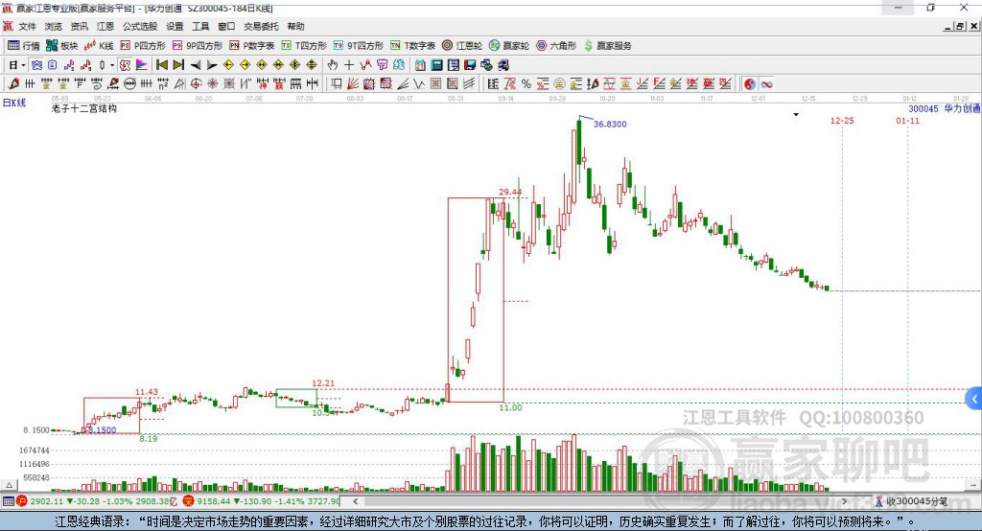This screenshot has height=531, width=982.
Task: Open the P四方形 tool
Action: pyautogui.click(x=143, y=46)
